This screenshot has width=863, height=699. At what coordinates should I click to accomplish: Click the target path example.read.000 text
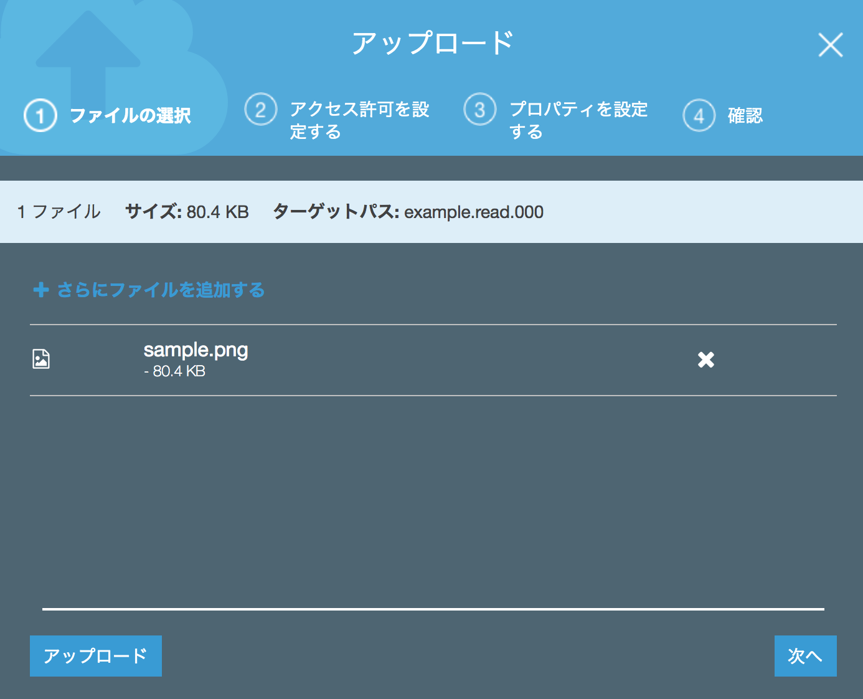[x=473, y=212]
